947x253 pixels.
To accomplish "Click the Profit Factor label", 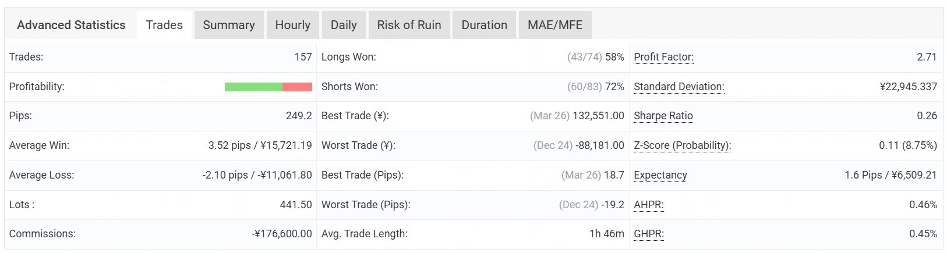I will 663,57.
